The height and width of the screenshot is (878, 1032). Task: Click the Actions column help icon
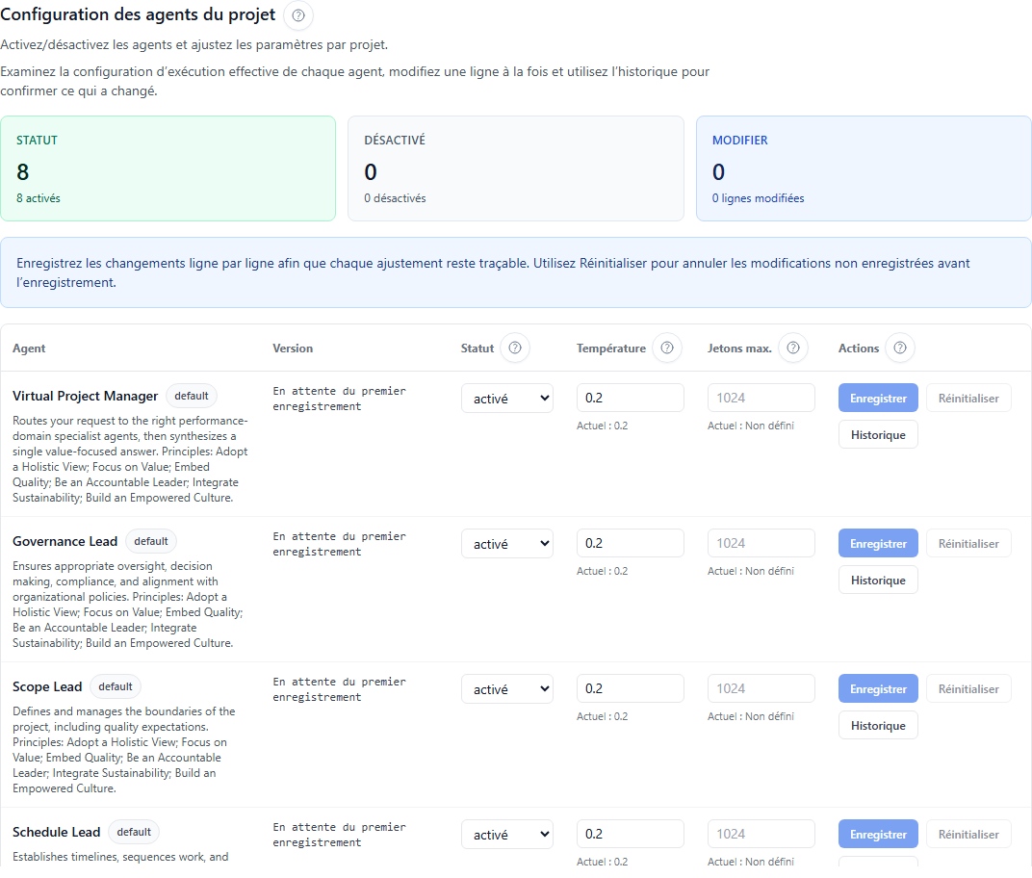pyautogui.click(x=899, y=348)
